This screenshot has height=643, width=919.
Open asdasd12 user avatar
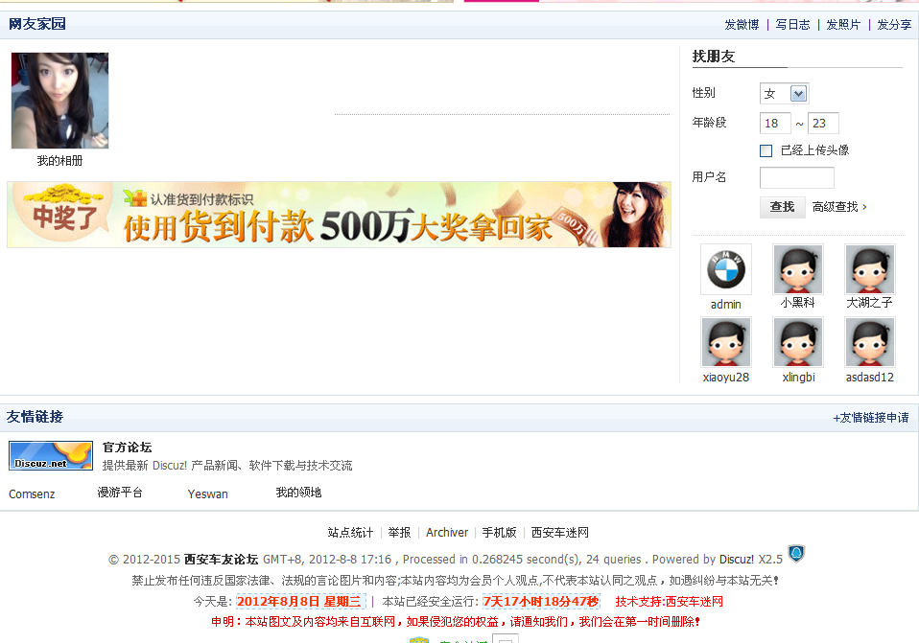coord(870,343)
